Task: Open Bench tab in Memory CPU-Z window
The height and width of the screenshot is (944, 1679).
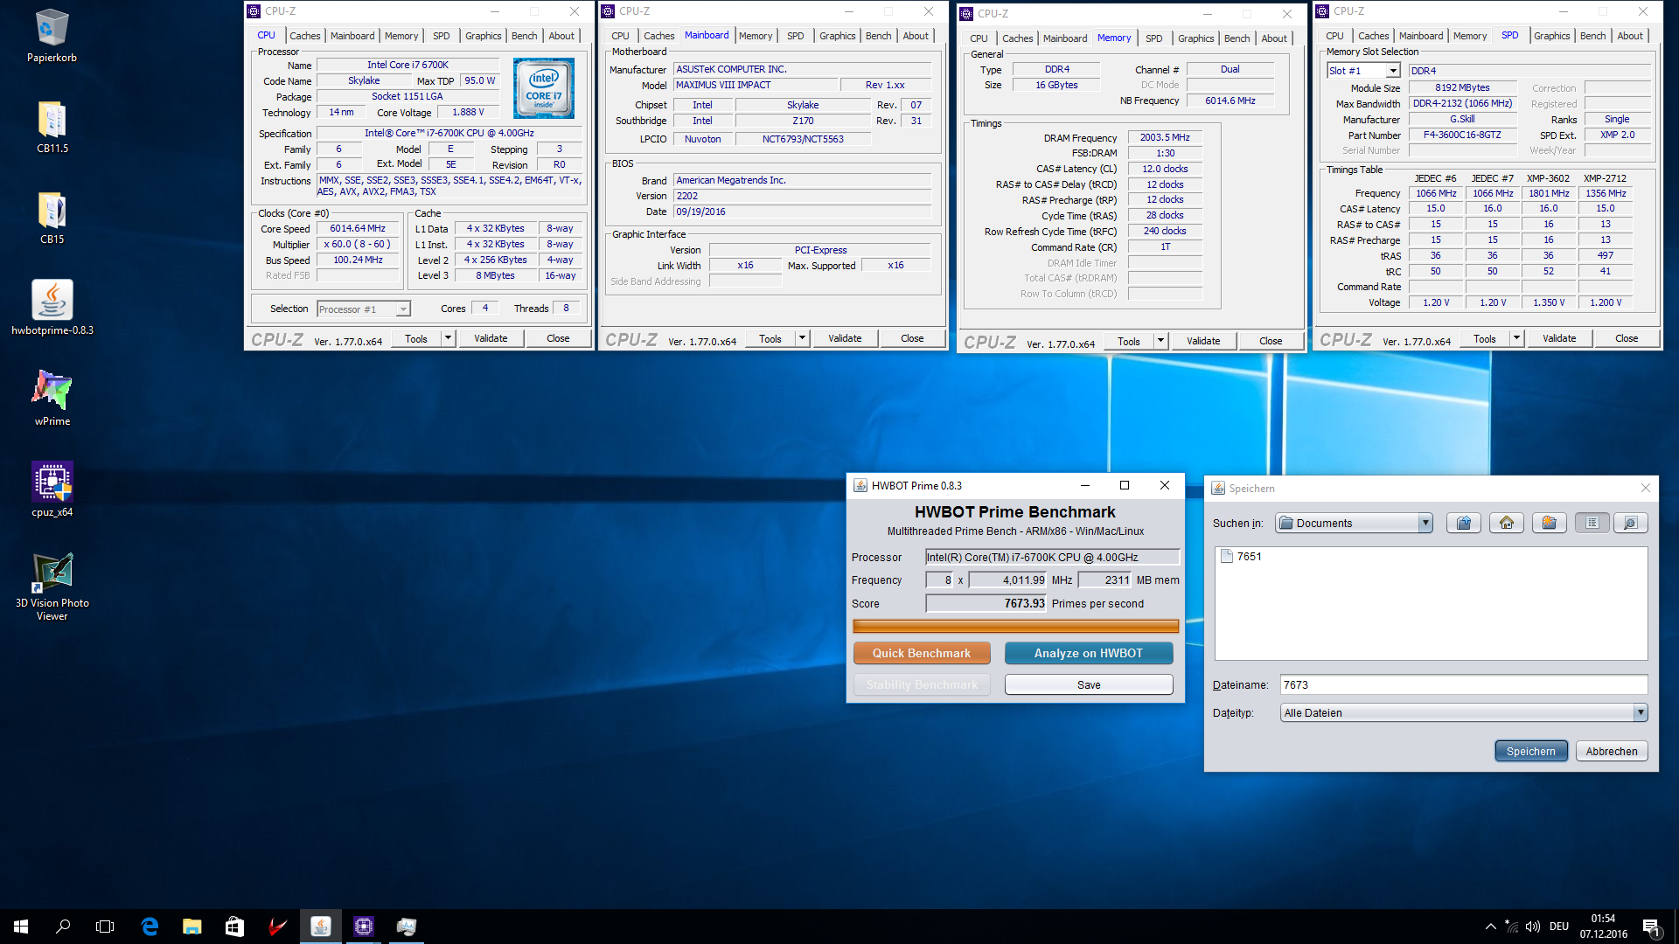Action: [x=1237, y=38]
